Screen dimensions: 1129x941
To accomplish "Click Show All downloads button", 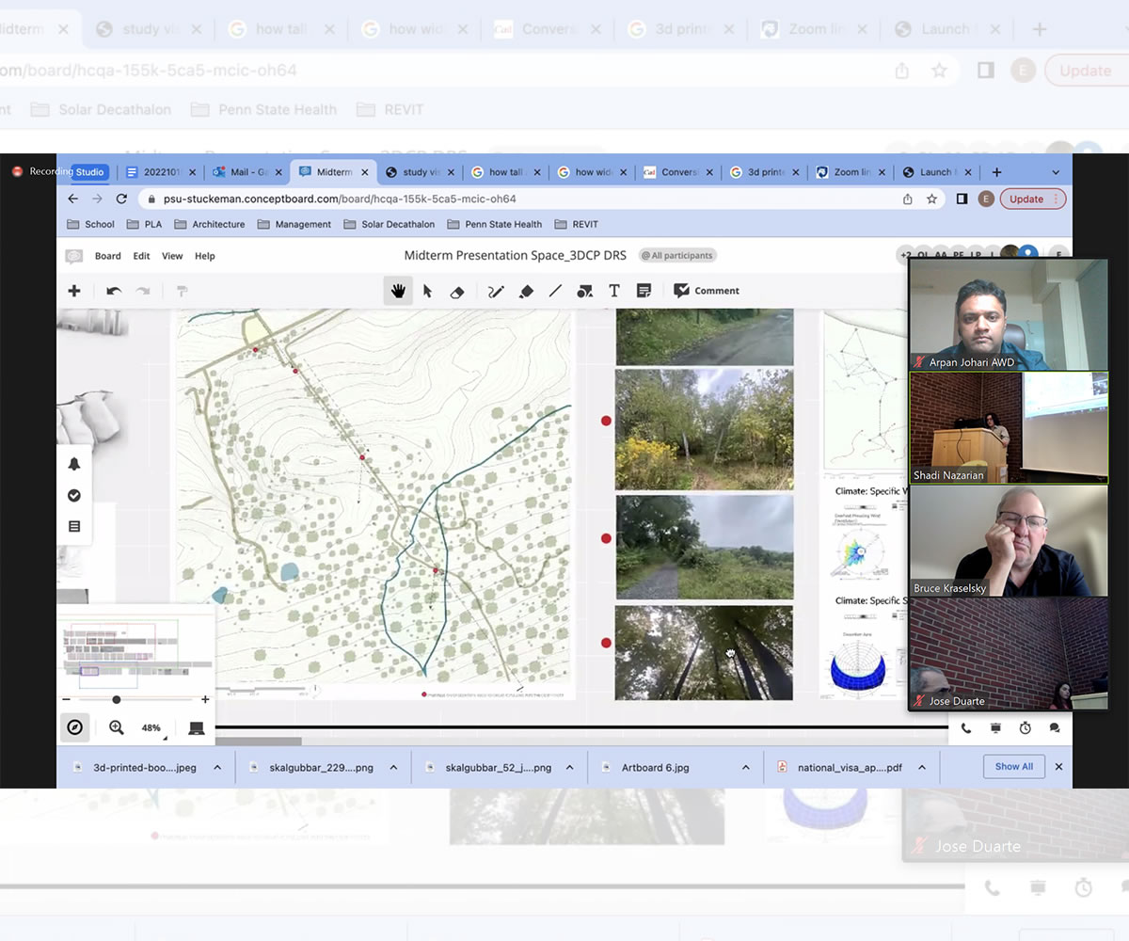I will [x=1014, y=767].
